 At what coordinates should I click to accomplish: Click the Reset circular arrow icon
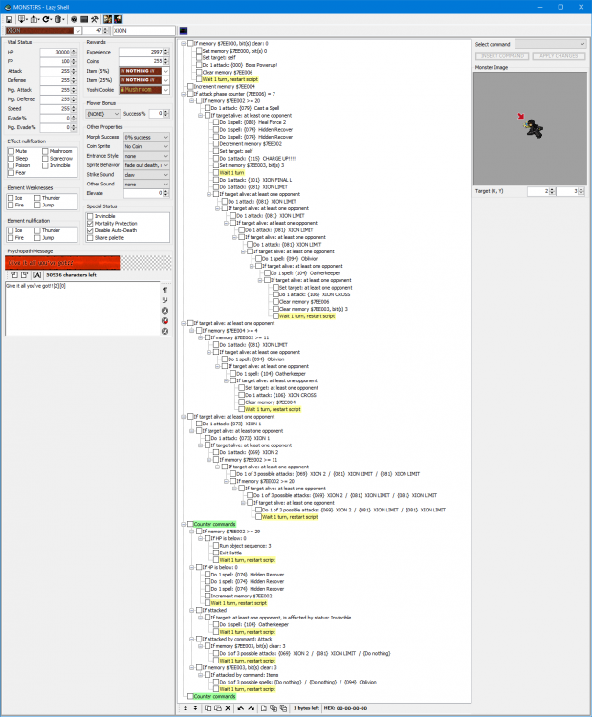(47, 19)
